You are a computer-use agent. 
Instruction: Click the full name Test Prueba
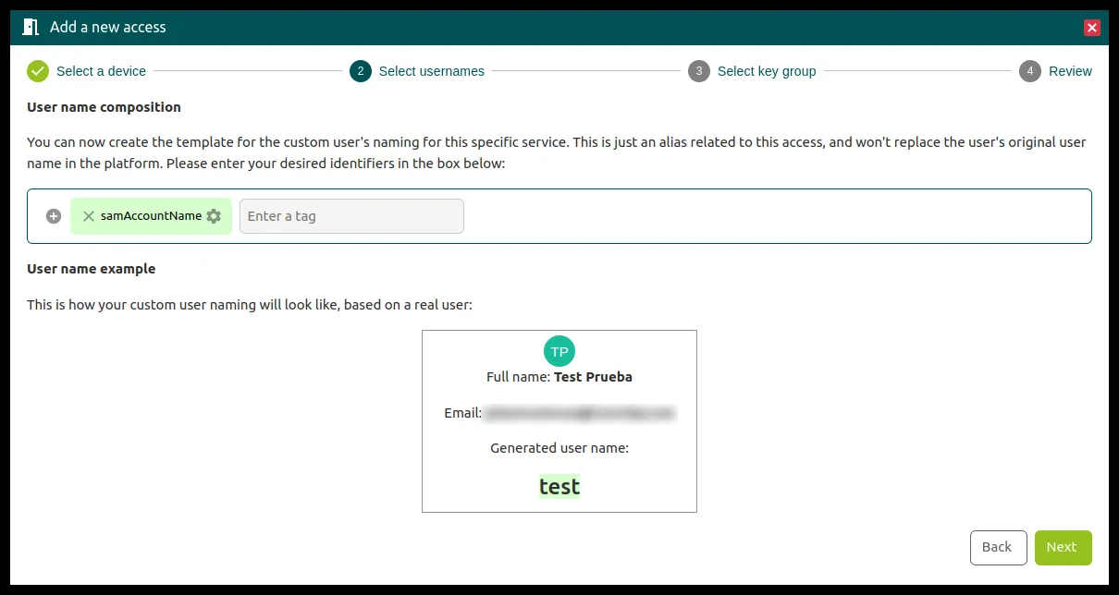point(593,377)
